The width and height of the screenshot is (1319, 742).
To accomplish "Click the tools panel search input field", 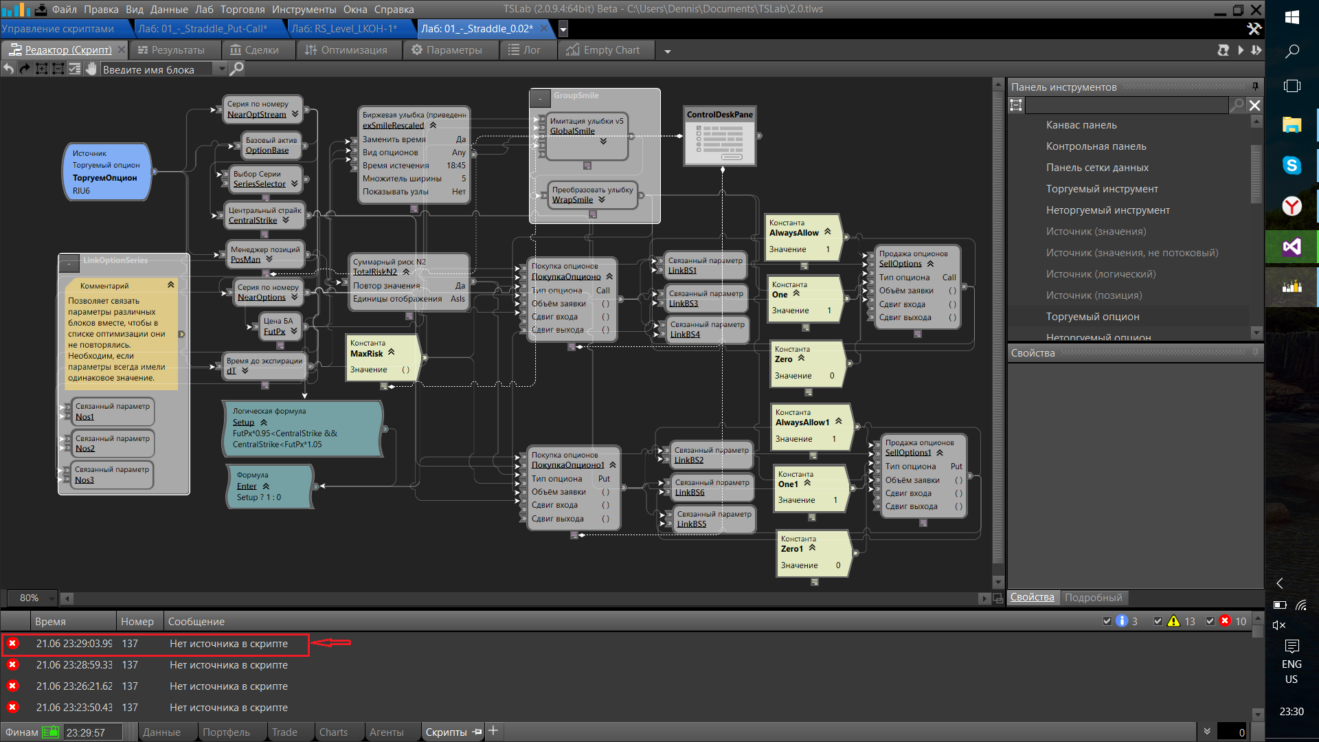I will tap(1127, 105).
